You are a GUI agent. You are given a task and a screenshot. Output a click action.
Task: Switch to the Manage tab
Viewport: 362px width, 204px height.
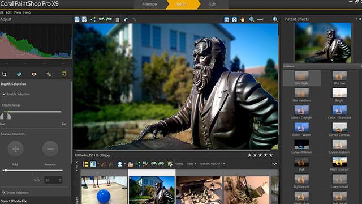(x=149, y=4)
